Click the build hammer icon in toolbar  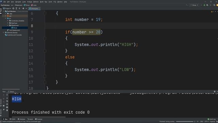click(x=187, y=5)
